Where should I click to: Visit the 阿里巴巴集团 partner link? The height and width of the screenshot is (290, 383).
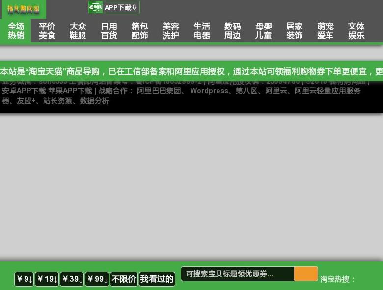[x=159, y=91]
